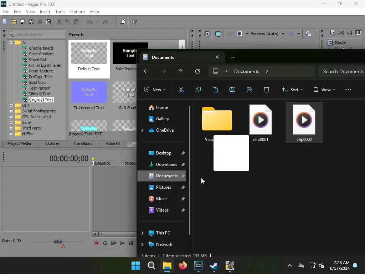Expand the OFX folder in plug-in tree
The image size is (365, 274).
11,105
